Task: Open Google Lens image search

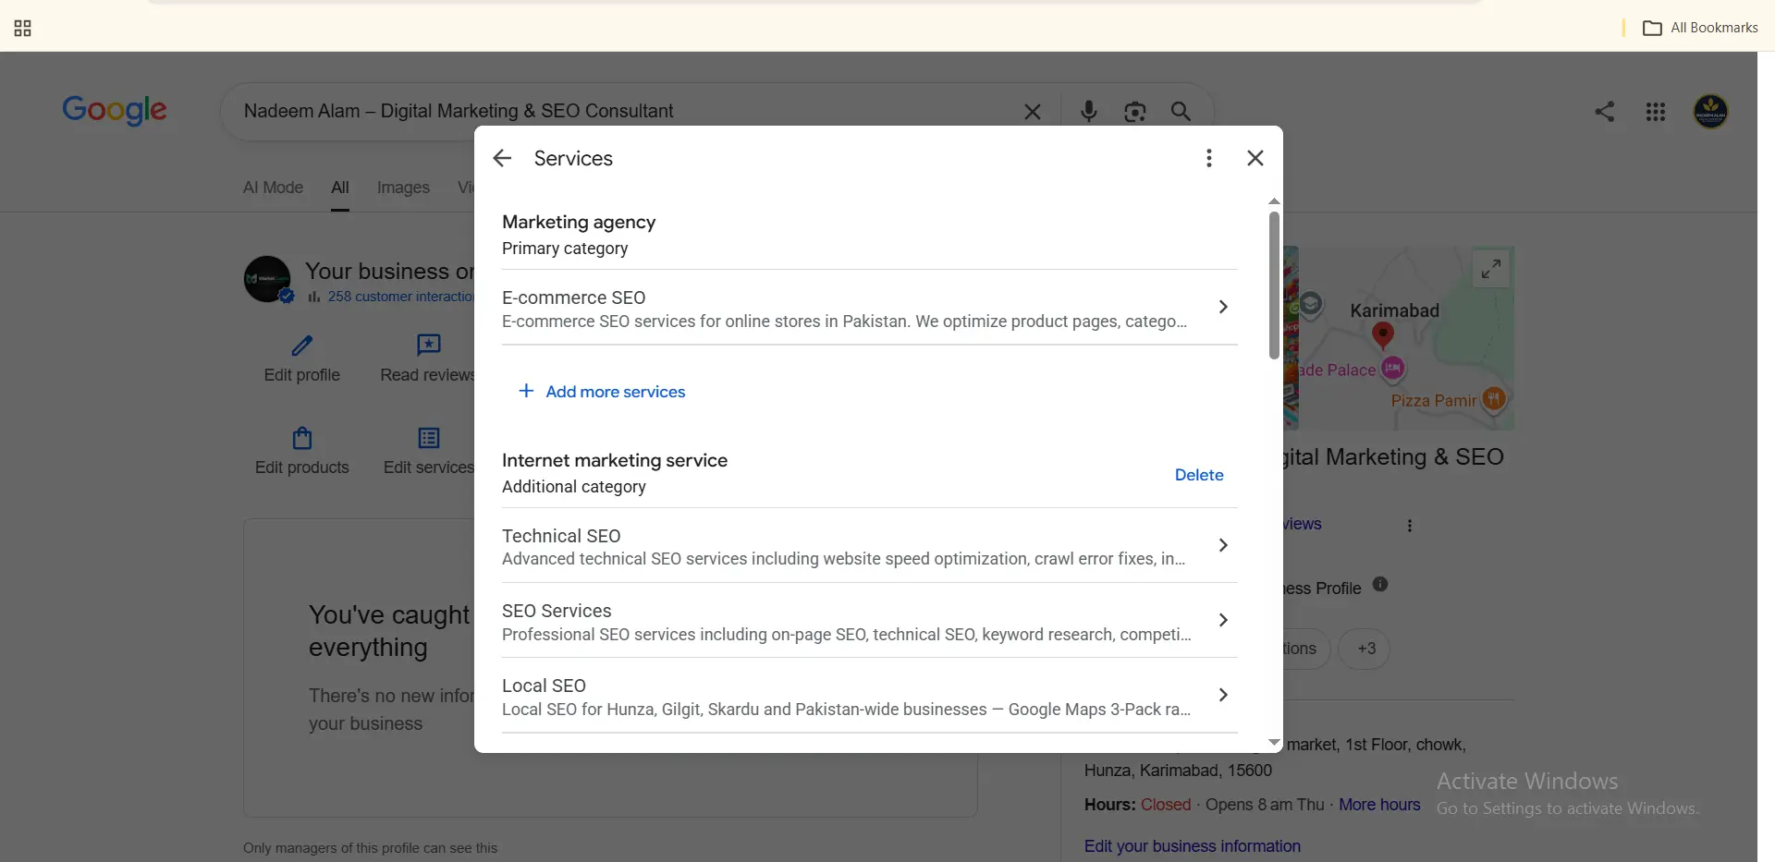Action: (x=1135, y=112)
